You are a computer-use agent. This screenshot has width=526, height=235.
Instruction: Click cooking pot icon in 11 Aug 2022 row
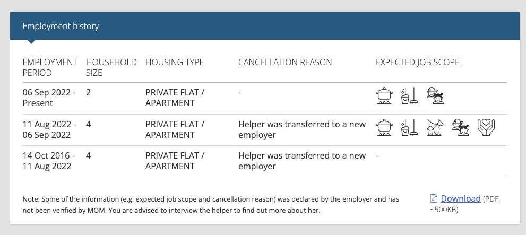[384, 127]
